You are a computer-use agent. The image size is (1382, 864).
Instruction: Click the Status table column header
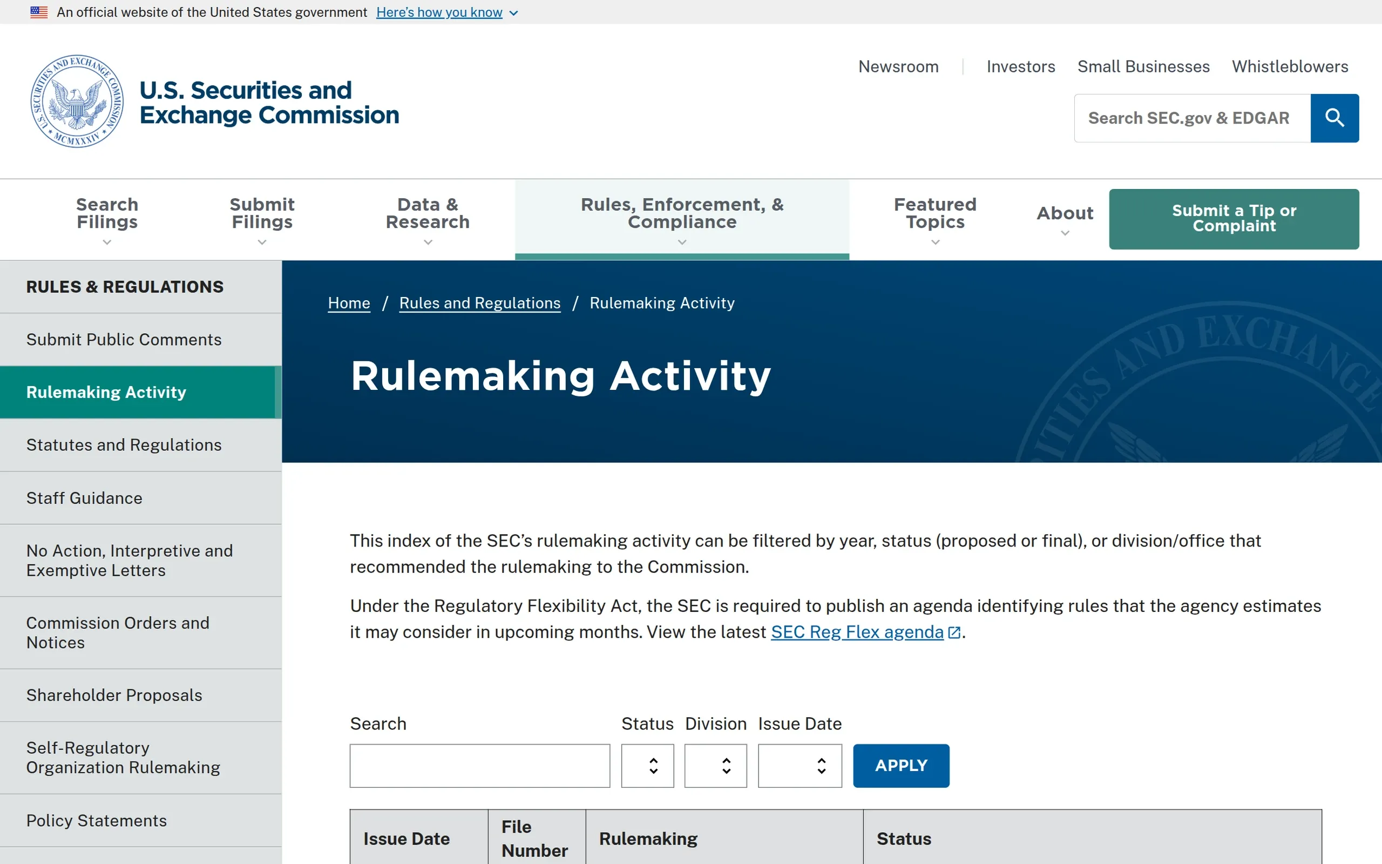[1092, 838]
